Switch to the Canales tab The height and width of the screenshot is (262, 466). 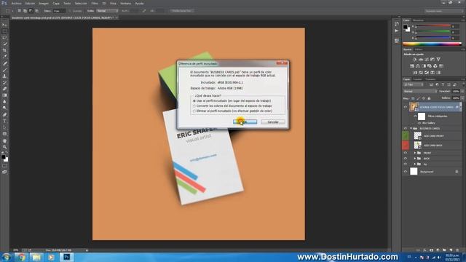pyautogui.click(x=417, y=79)
